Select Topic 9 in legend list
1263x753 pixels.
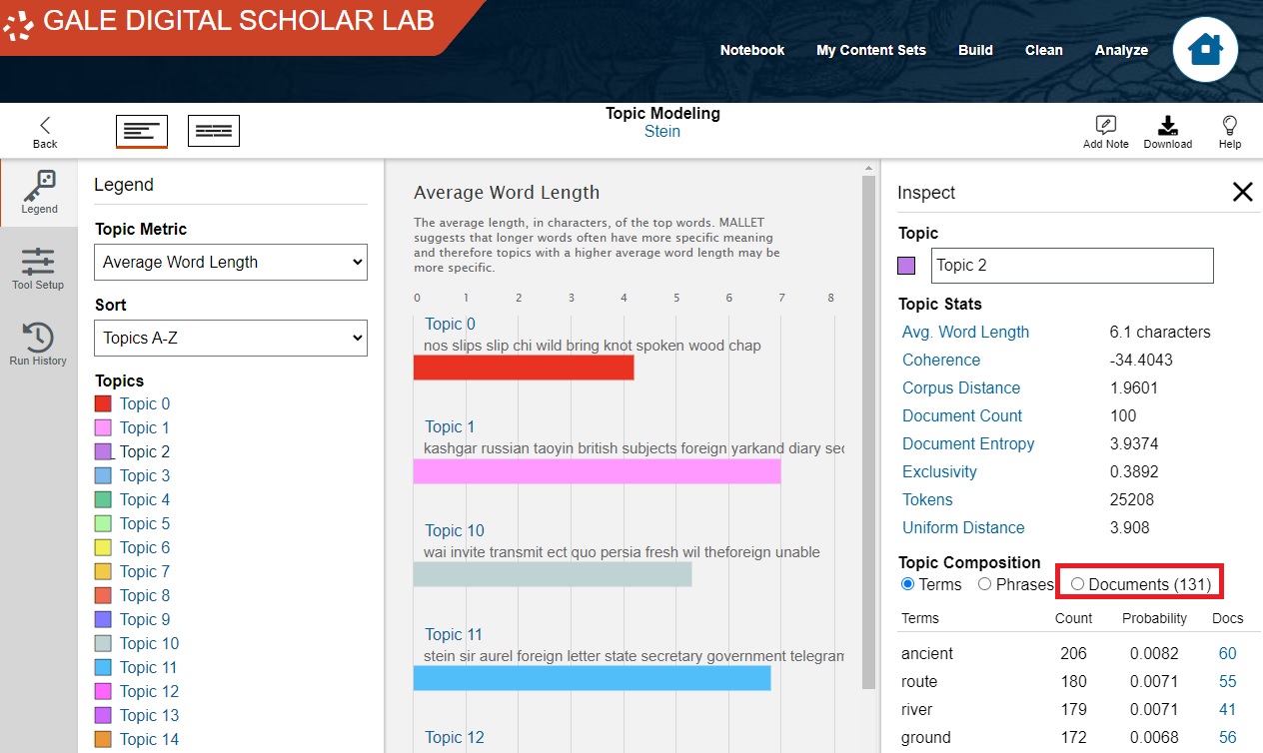pyautogui.click(x=145, y=619)
